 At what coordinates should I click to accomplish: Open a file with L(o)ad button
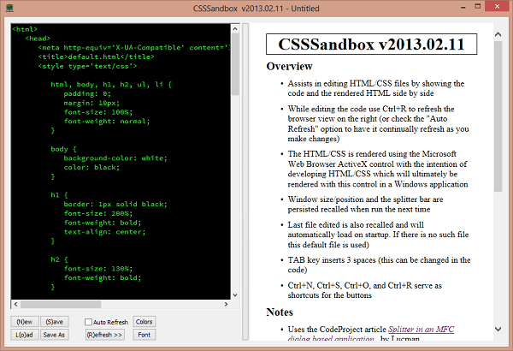coord(25,335)
